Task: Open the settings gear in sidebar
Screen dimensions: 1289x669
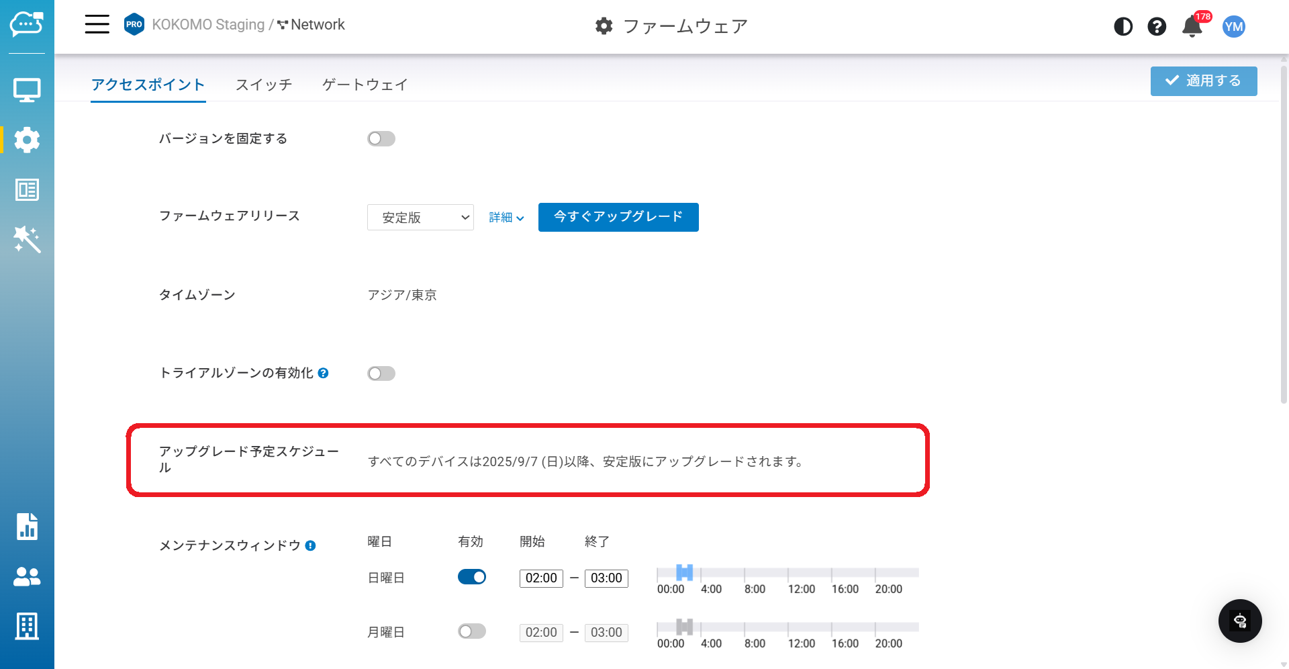Action: click(27, 140)
